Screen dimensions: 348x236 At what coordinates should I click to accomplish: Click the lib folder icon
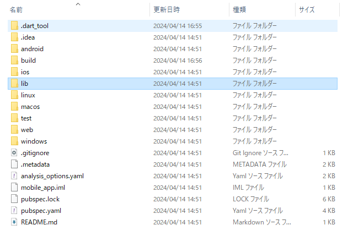(x=14, y=84)
